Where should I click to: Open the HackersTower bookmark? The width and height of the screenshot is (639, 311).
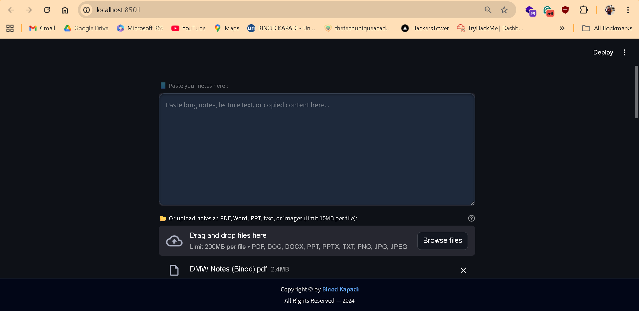425,28
